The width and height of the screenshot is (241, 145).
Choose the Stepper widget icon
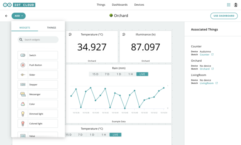(x=23, y=85)
